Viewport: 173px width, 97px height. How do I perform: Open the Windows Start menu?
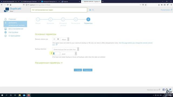(x=2, y=95)
